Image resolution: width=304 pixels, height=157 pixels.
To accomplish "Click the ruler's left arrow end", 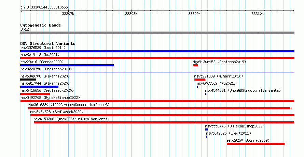I will (21, 11).
